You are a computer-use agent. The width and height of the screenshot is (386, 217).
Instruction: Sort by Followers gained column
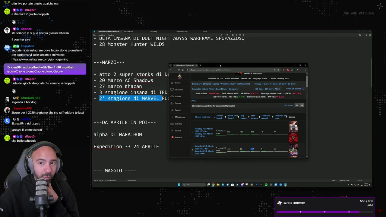pyautogui.click(x=266, y=117)
